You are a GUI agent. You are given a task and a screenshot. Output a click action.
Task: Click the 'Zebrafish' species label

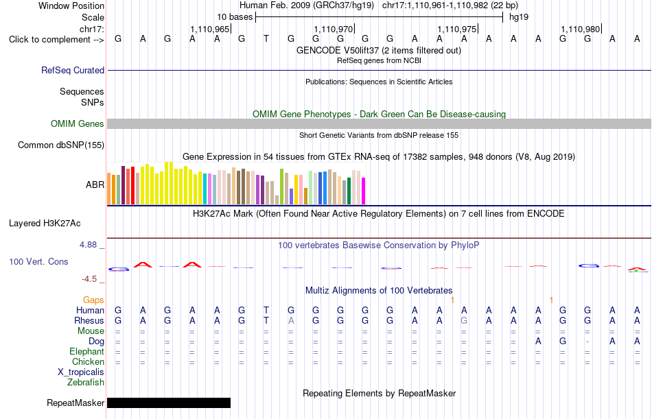[x=86, y=382]
